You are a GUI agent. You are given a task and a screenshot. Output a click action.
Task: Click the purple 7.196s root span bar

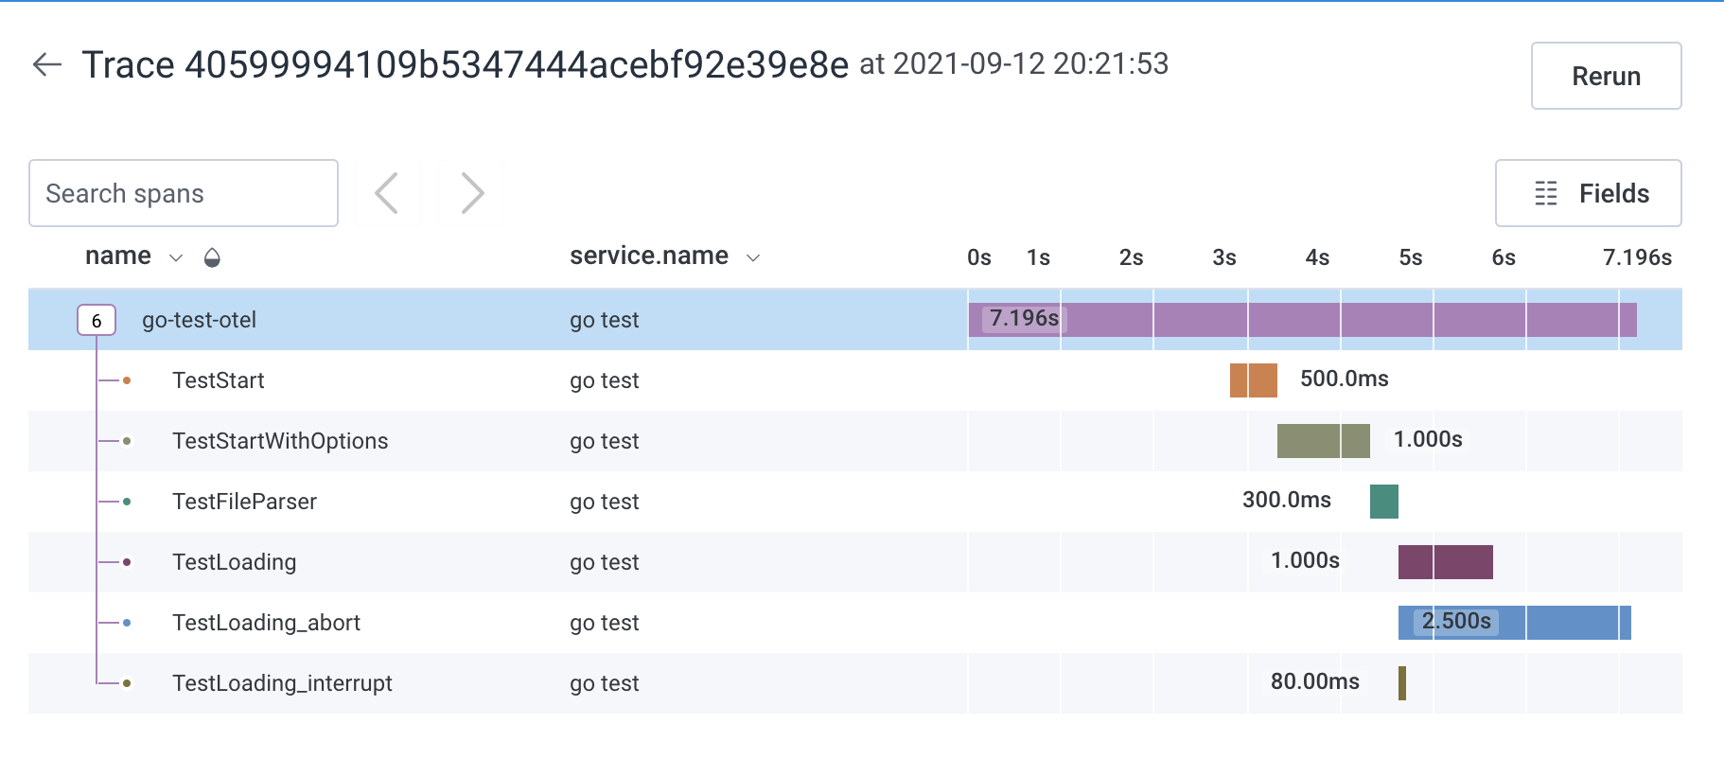[x=1325, y=320]
